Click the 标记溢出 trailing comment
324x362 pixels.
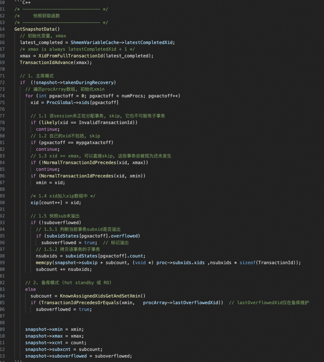click(x=116, y=243)
